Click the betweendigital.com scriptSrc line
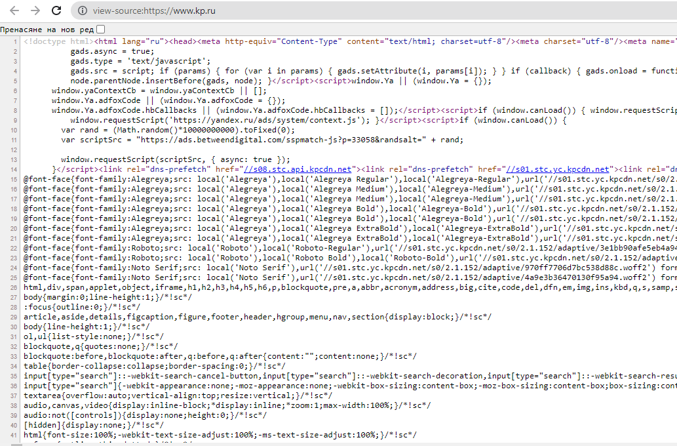677x446 pixels. coord(262,140)
